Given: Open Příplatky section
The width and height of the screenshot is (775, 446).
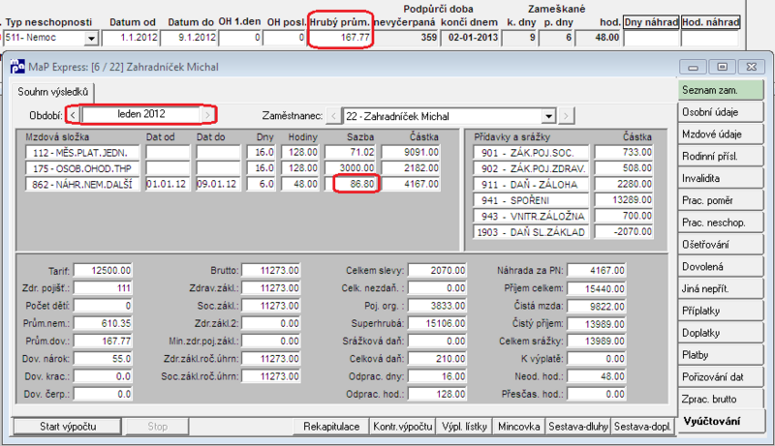Looking at the screenshot, I should (721, 311).
